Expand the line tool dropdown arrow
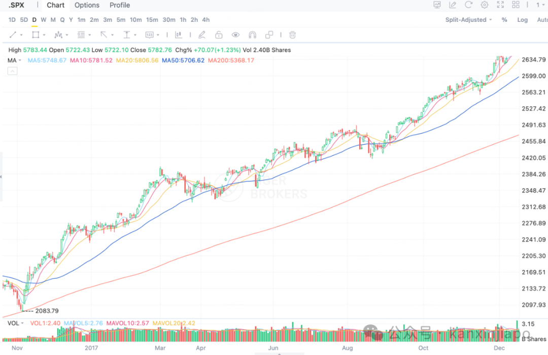 point(21,35)
